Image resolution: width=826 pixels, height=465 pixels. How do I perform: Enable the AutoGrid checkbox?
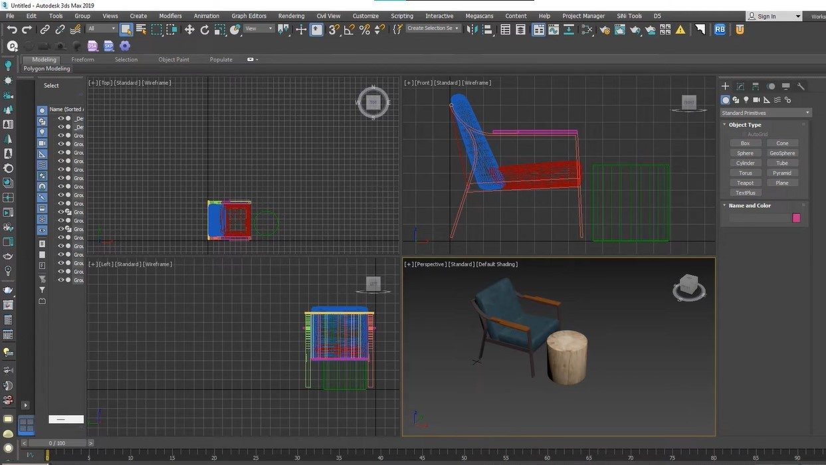click(744, 134)
